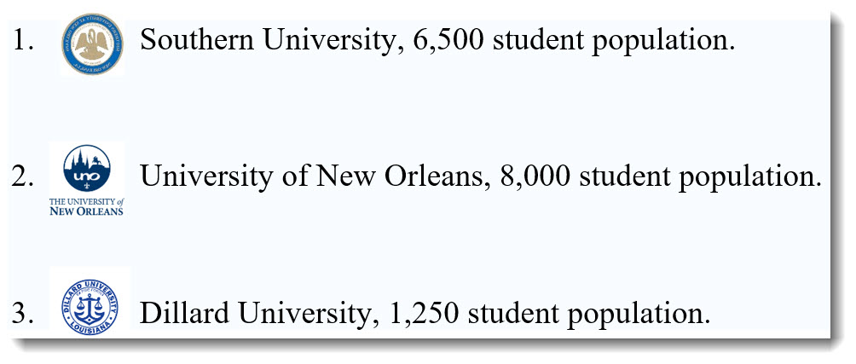856x364 pixels.
Task: Click the Southern University pelican seal logo
Action: pos(92,44)
